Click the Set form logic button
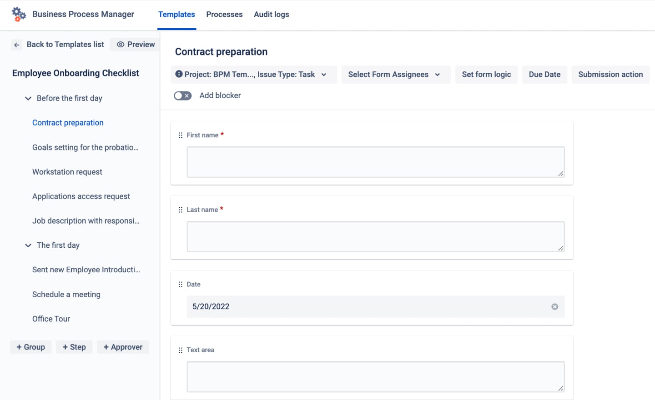This screenshot has height=400, width=655. point(486,75)
